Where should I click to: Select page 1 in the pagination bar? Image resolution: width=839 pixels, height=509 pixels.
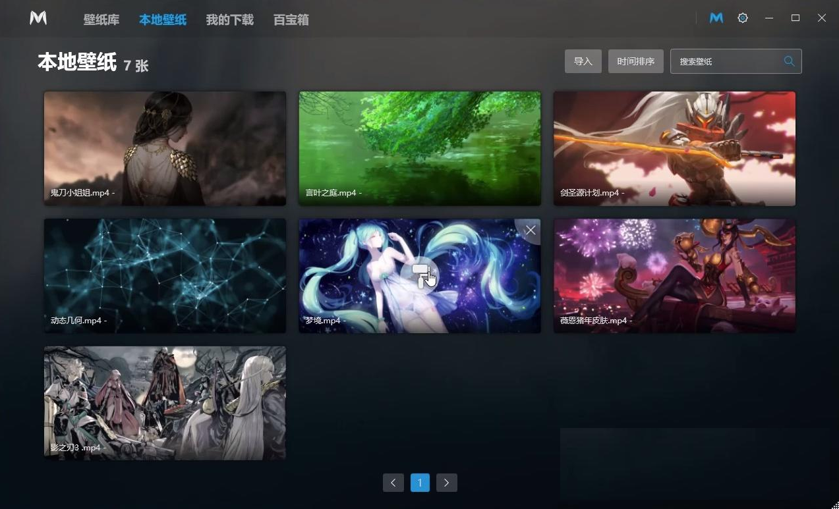tap(420, 482)
